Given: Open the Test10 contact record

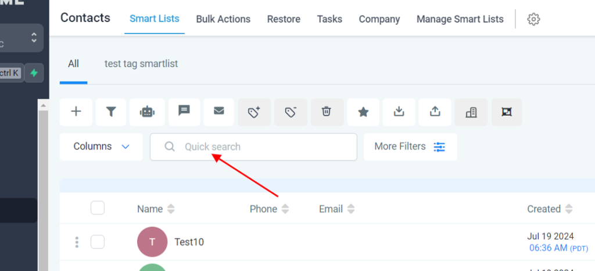Looking at the screenshot, I should coord(189,242).
